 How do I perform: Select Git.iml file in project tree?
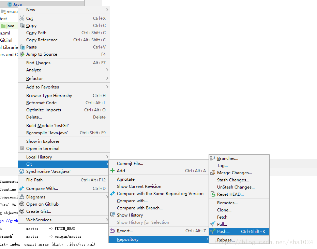[6, 40]
